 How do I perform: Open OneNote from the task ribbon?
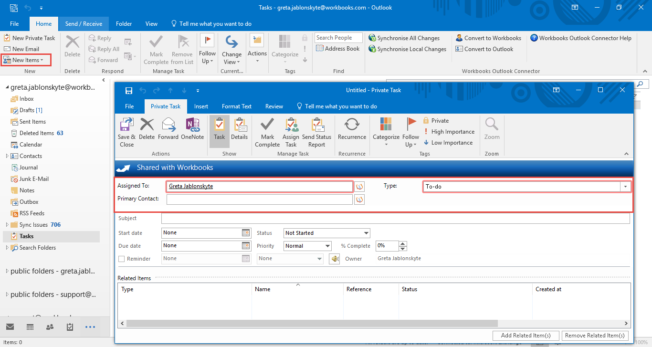[x=192, y=129]
